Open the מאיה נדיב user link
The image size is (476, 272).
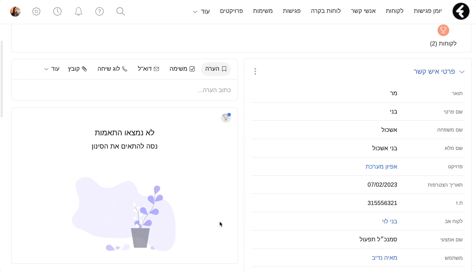pyautogui.click(x=385, y=258)
